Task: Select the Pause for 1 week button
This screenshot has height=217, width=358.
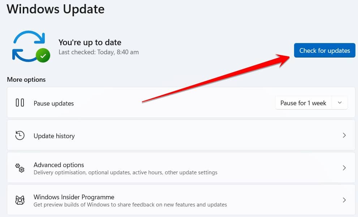Action: coord(303,103)
